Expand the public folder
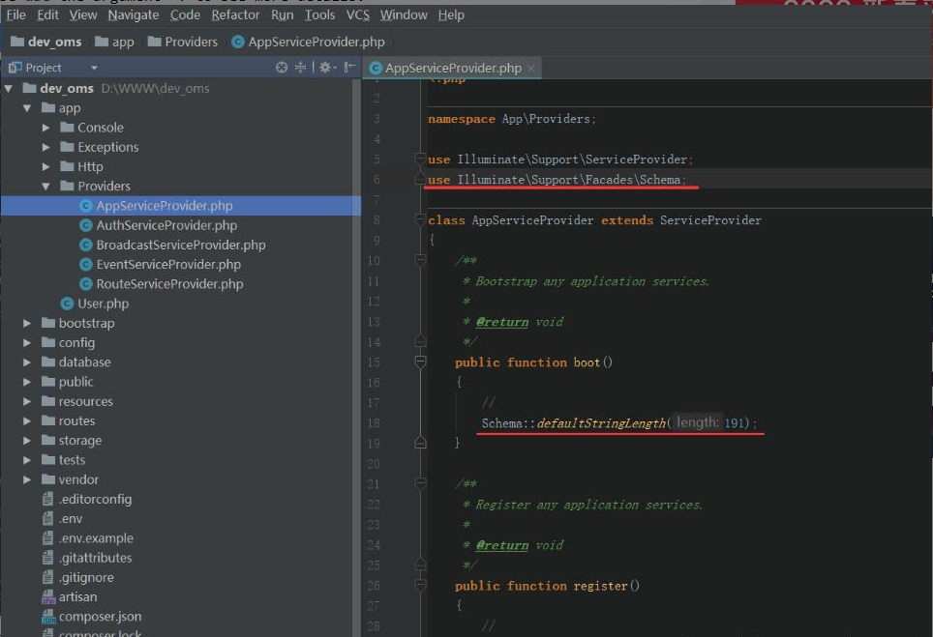Image resolution: width=933 pixels, height=637 pixels. pyautogui.click(x=27, y=382)
